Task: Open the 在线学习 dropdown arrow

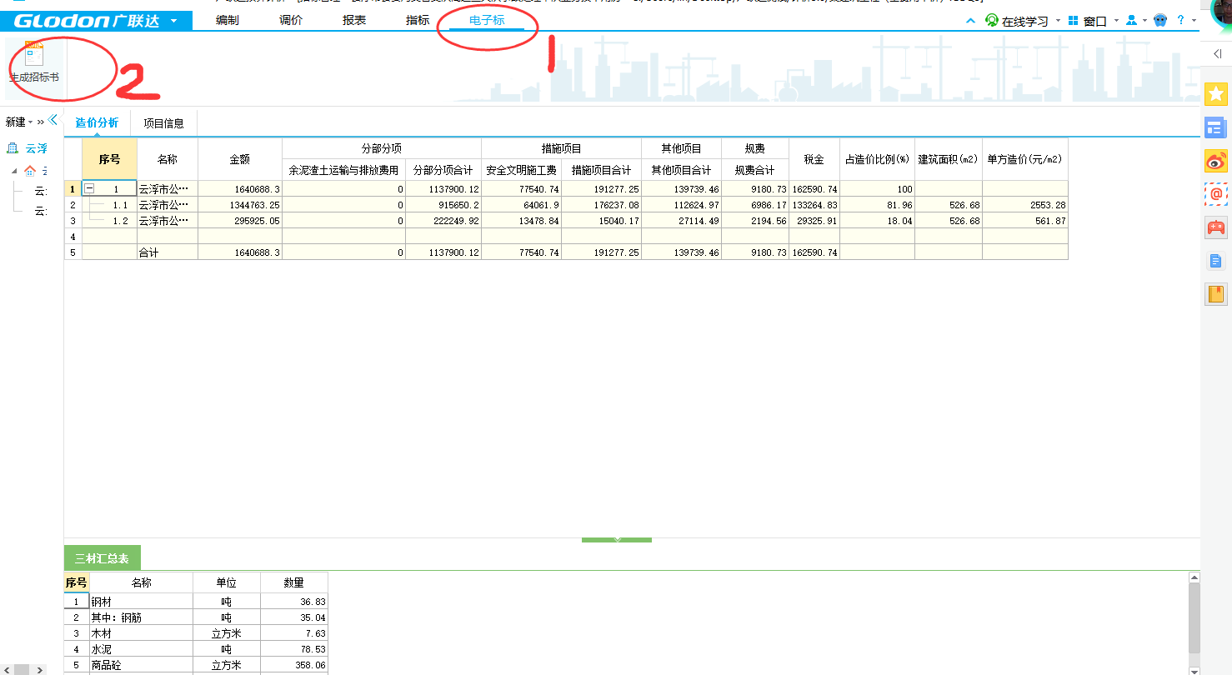Action: click(x=1058, y=20)
